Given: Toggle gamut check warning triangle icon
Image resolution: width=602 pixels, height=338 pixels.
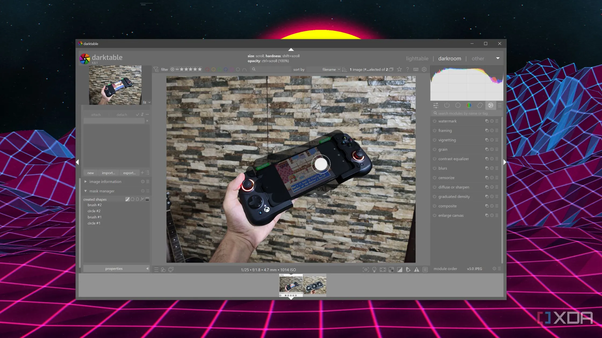Looking at the screenshot, I should pyautogui.click(x=417, y=270).
